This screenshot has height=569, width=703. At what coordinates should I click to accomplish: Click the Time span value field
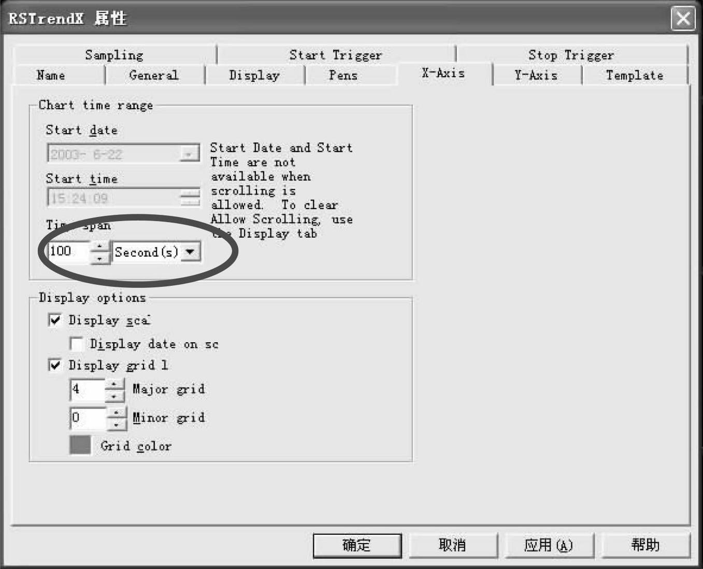[x=68, y=252]
